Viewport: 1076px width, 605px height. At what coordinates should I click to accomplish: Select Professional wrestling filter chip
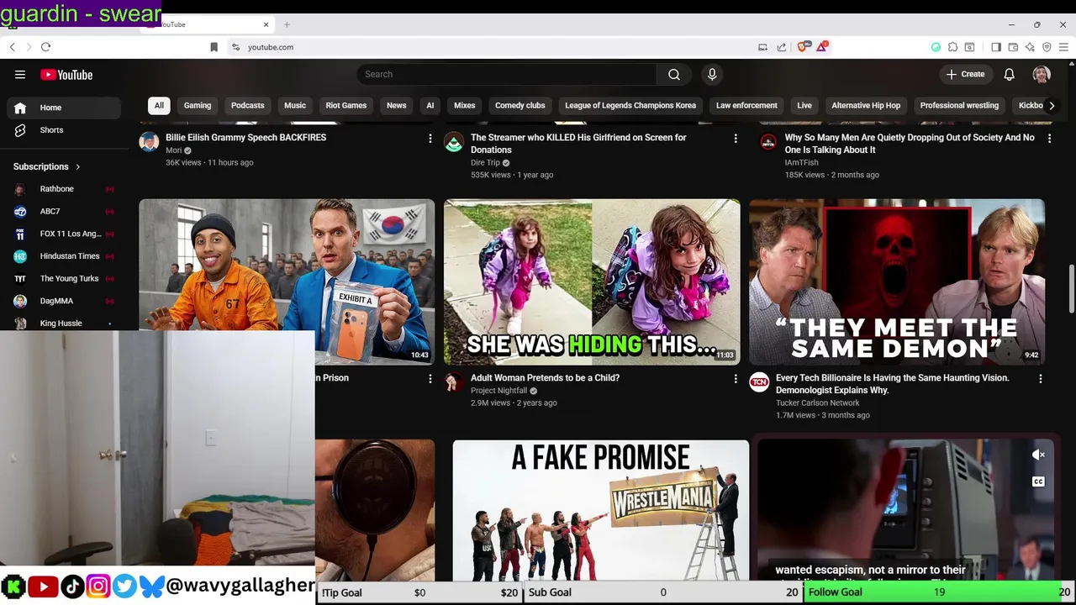(959, 105)
